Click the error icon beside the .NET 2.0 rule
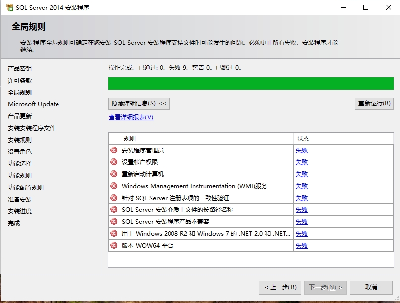 (x=114, y=233)
